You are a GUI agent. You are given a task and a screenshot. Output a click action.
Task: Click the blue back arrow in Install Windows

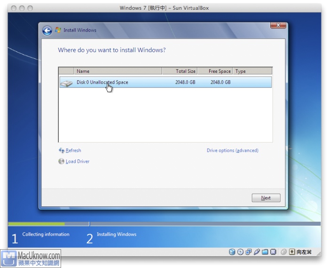47,31
